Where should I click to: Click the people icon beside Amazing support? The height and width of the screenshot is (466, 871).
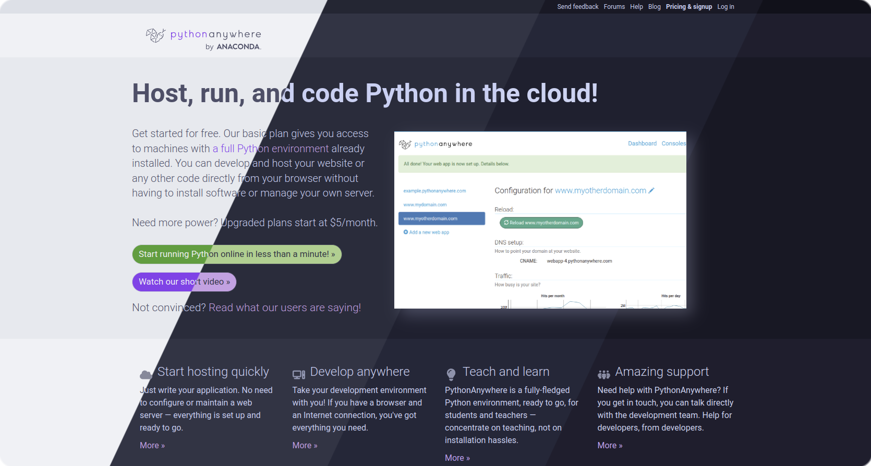click(603, 374)
